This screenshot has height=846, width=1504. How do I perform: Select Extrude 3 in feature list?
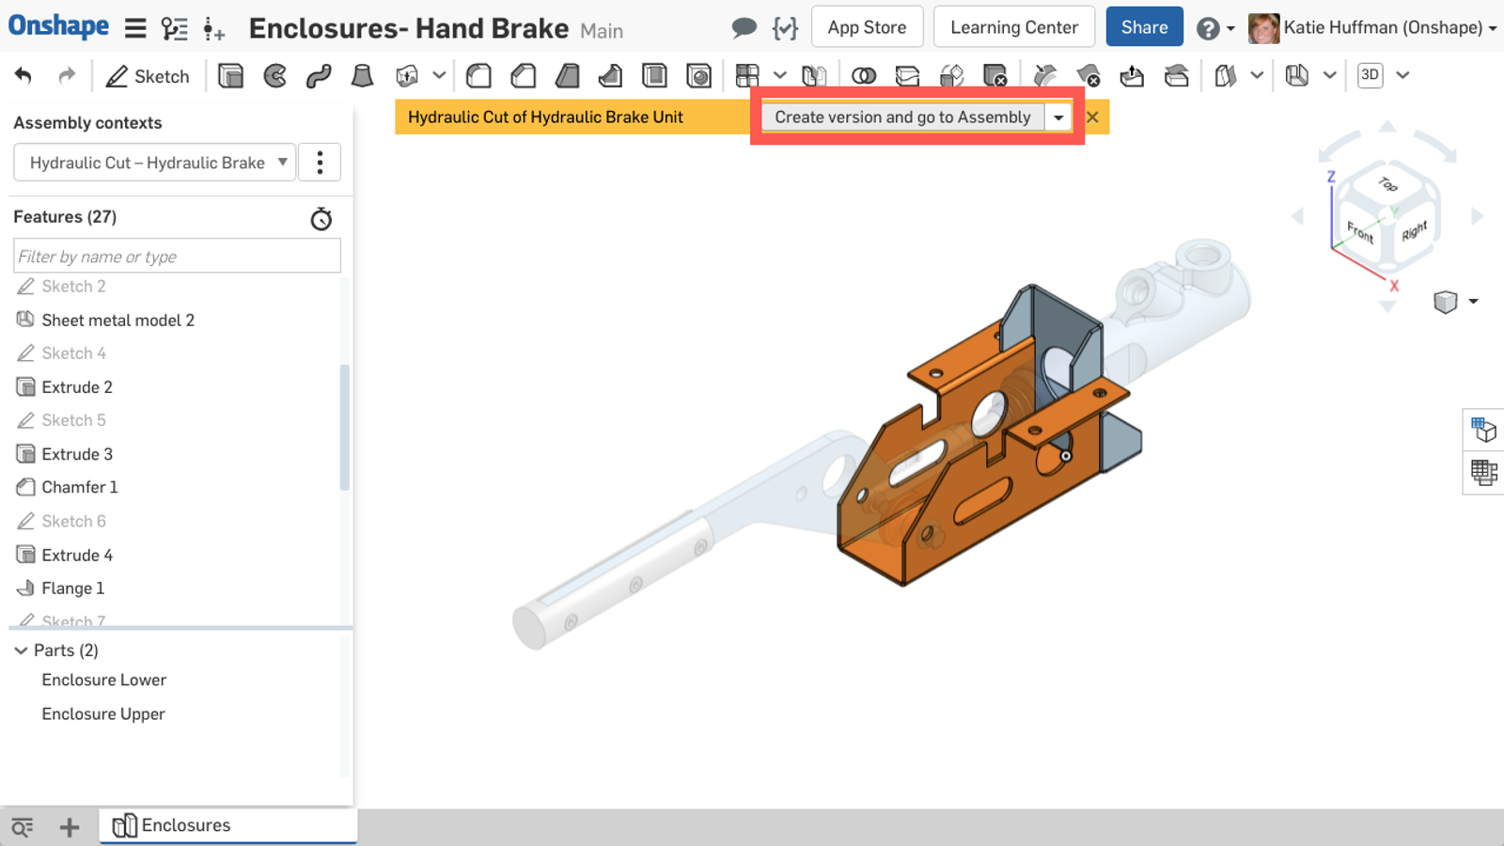coord(77,454)
